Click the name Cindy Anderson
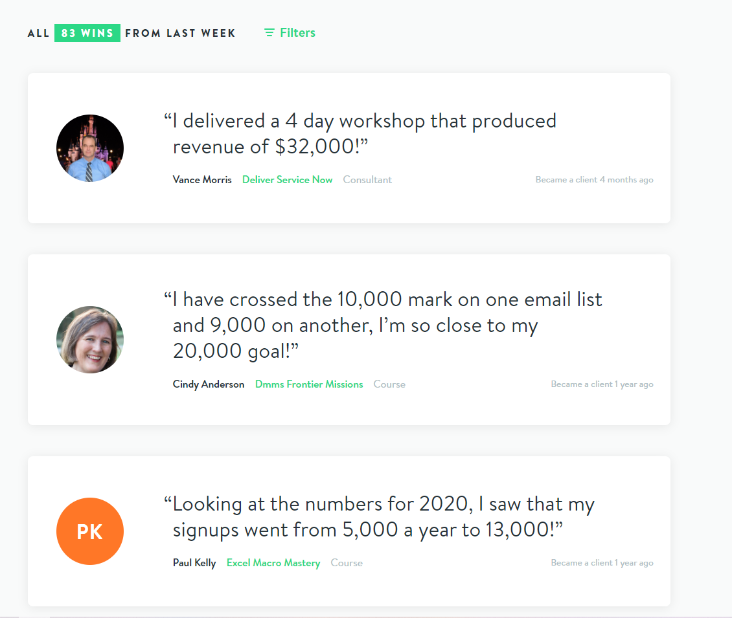 coord(209,384)
